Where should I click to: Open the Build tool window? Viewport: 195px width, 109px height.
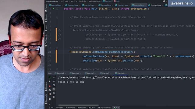pyautogui.click(x=92, y=108)
